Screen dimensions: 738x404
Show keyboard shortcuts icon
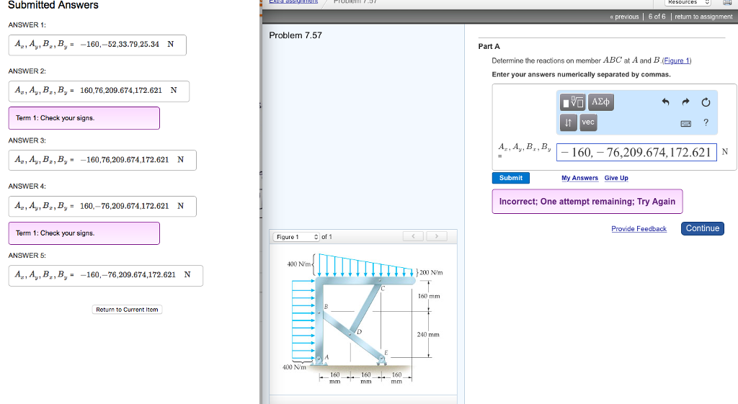tap(686, 123)
